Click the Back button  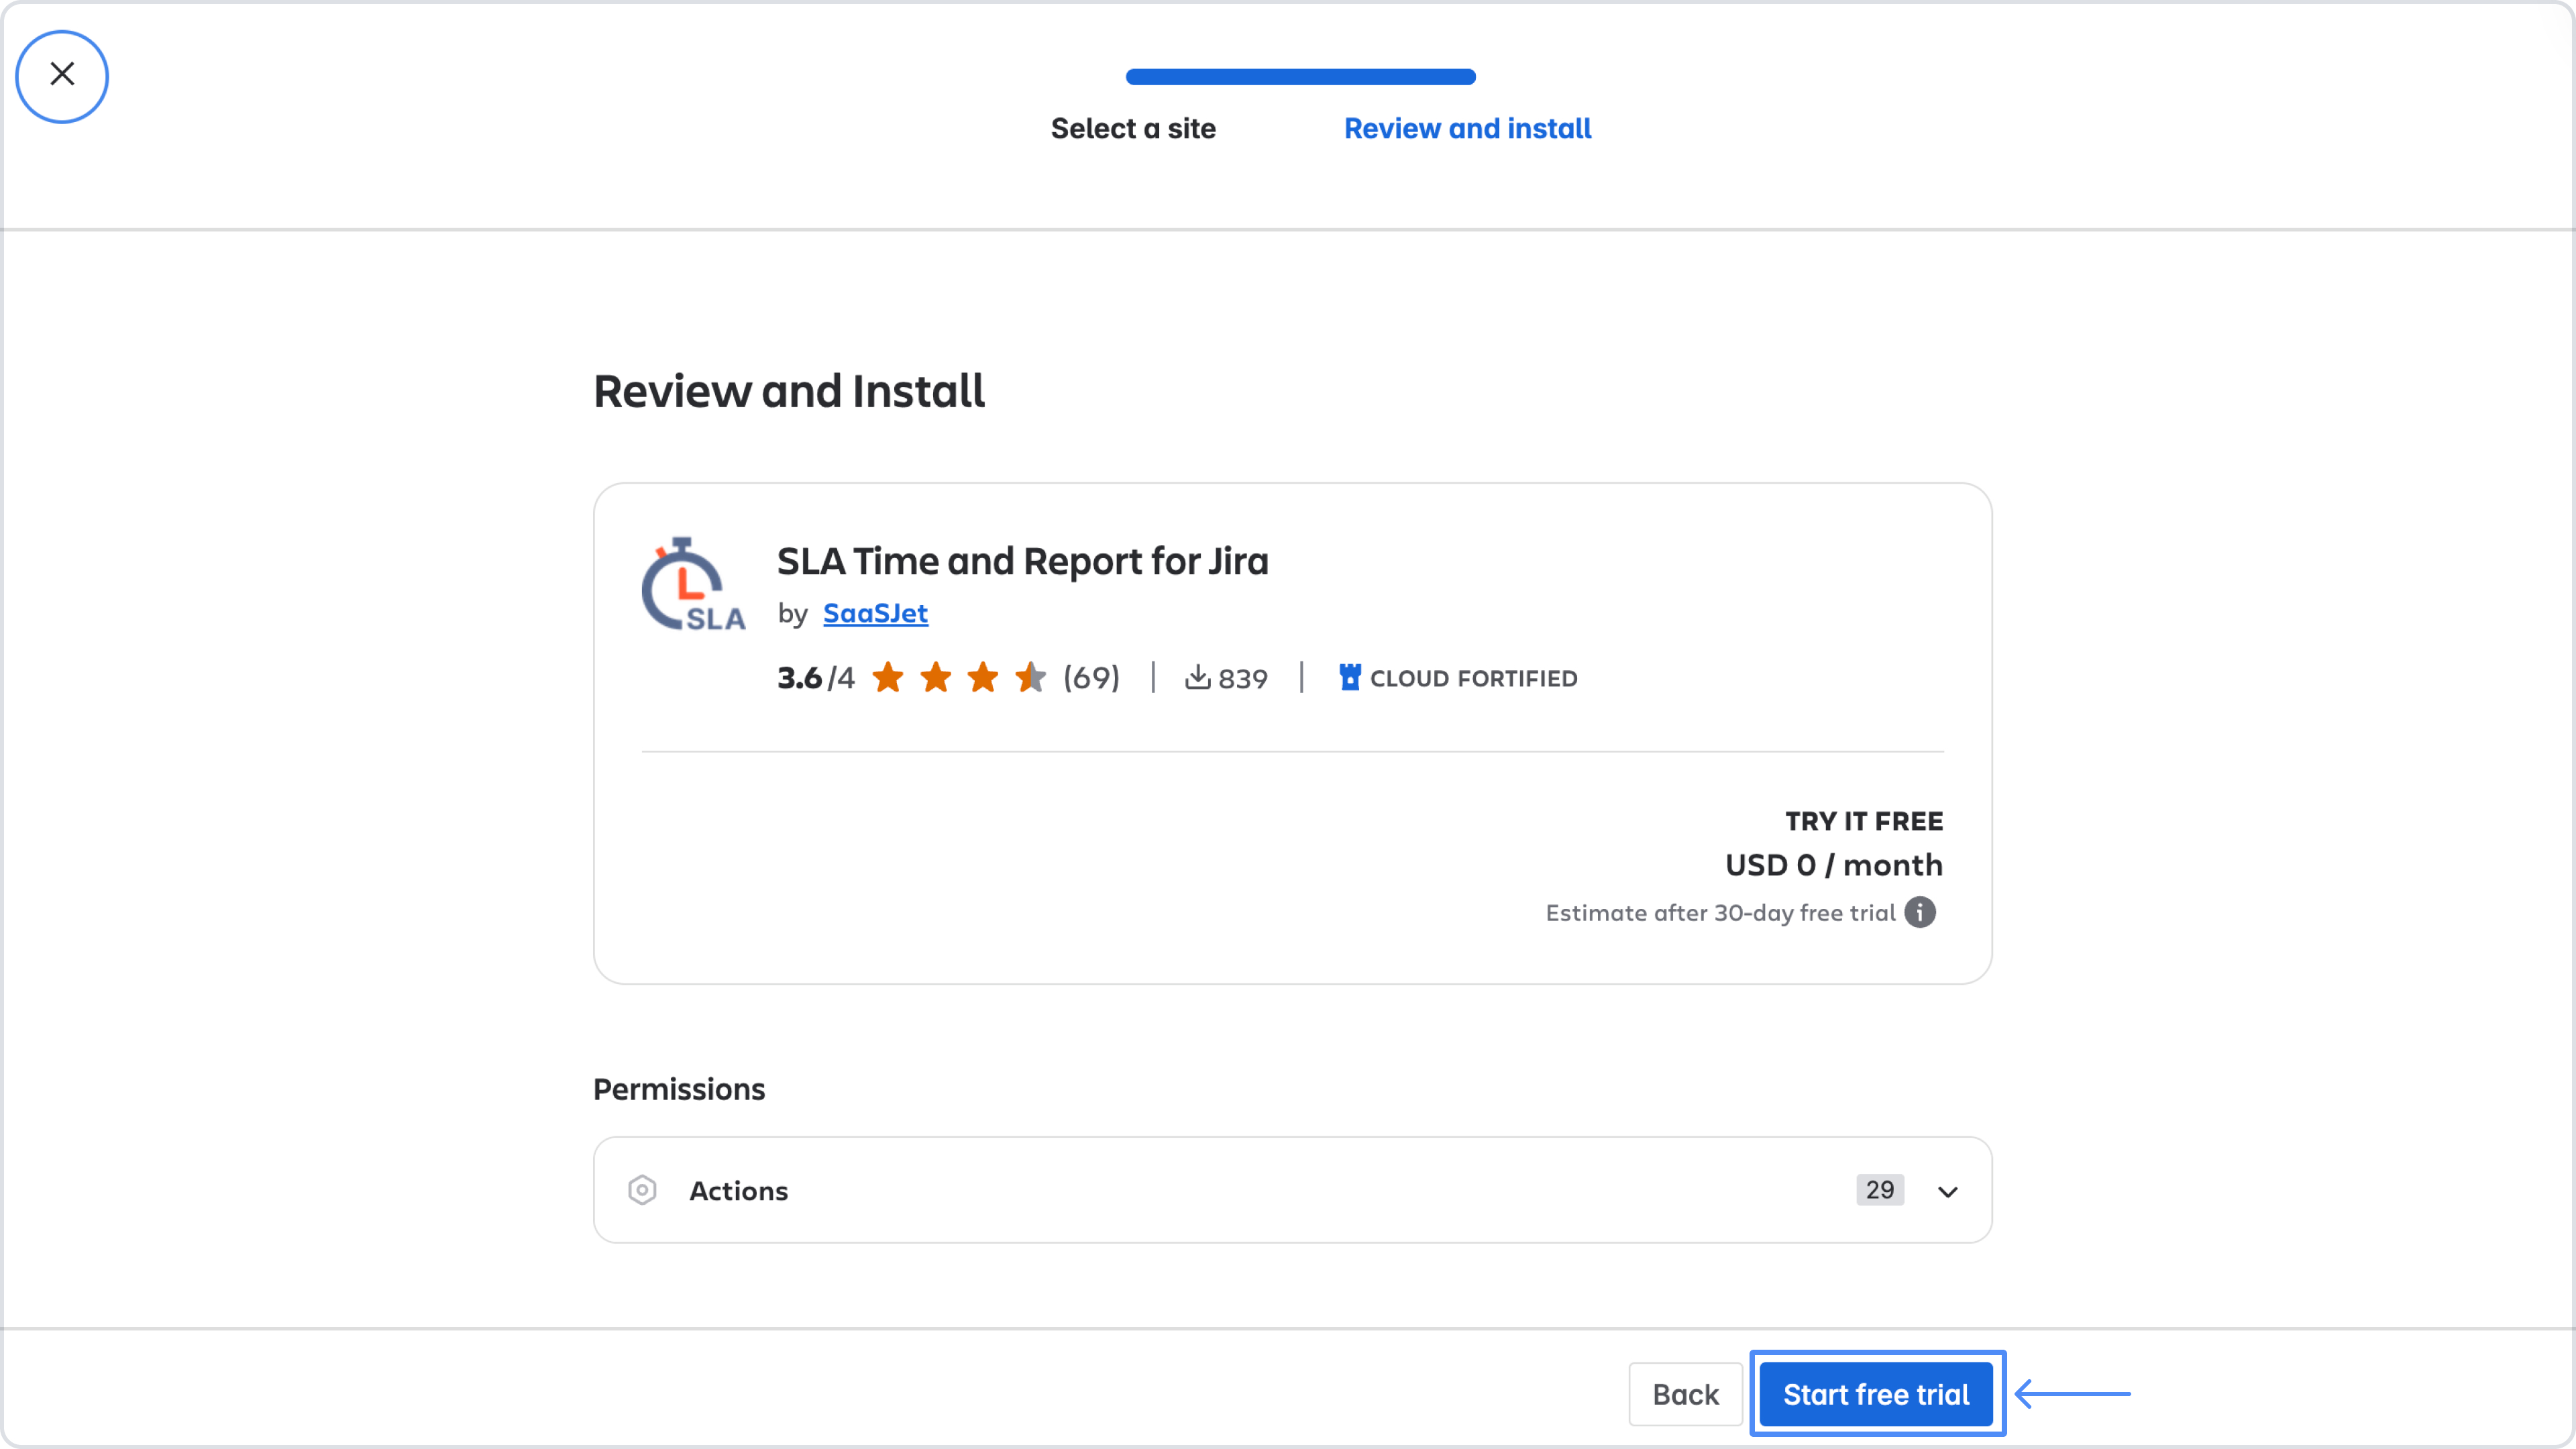pos(1685,1394)
